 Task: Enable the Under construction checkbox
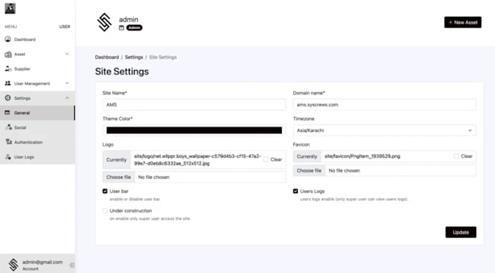pos(105,210)
